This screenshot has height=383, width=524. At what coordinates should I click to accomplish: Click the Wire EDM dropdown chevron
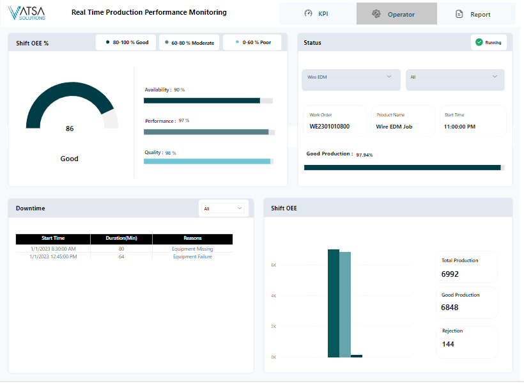click(389, 77)
